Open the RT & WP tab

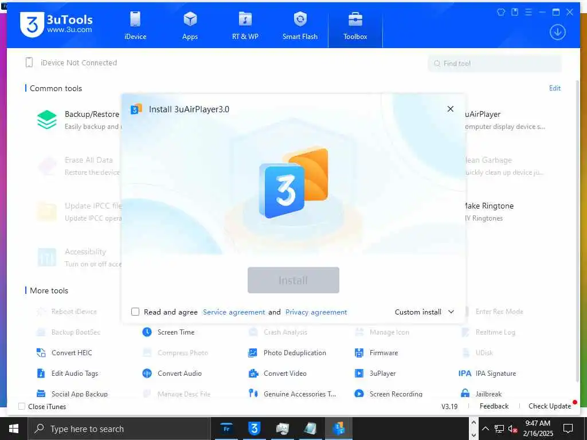245,25
